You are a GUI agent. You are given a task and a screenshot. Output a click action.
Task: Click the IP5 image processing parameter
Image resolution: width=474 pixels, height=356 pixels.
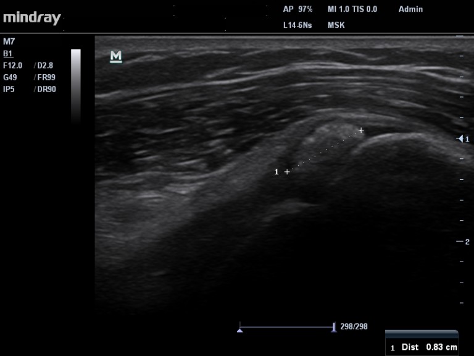[x=9, y=89]
